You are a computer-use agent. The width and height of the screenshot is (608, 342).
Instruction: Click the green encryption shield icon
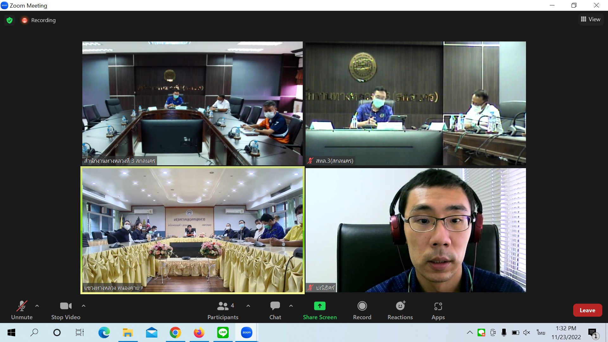click(x=9, y=20)
